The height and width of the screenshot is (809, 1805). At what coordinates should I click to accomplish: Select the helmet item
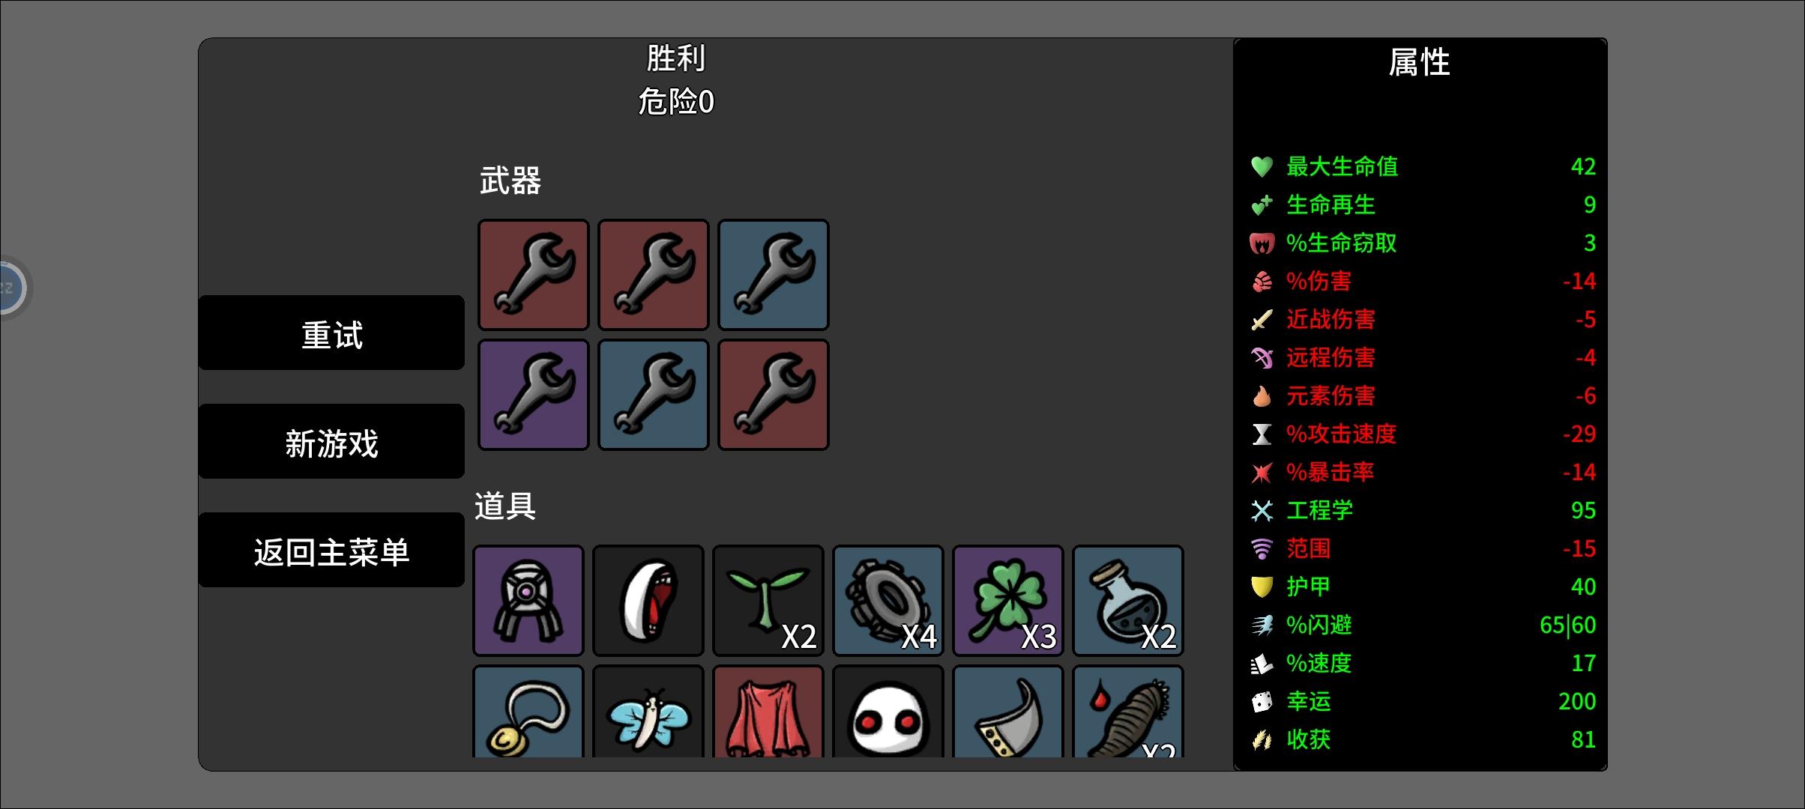pos(1008,712)
